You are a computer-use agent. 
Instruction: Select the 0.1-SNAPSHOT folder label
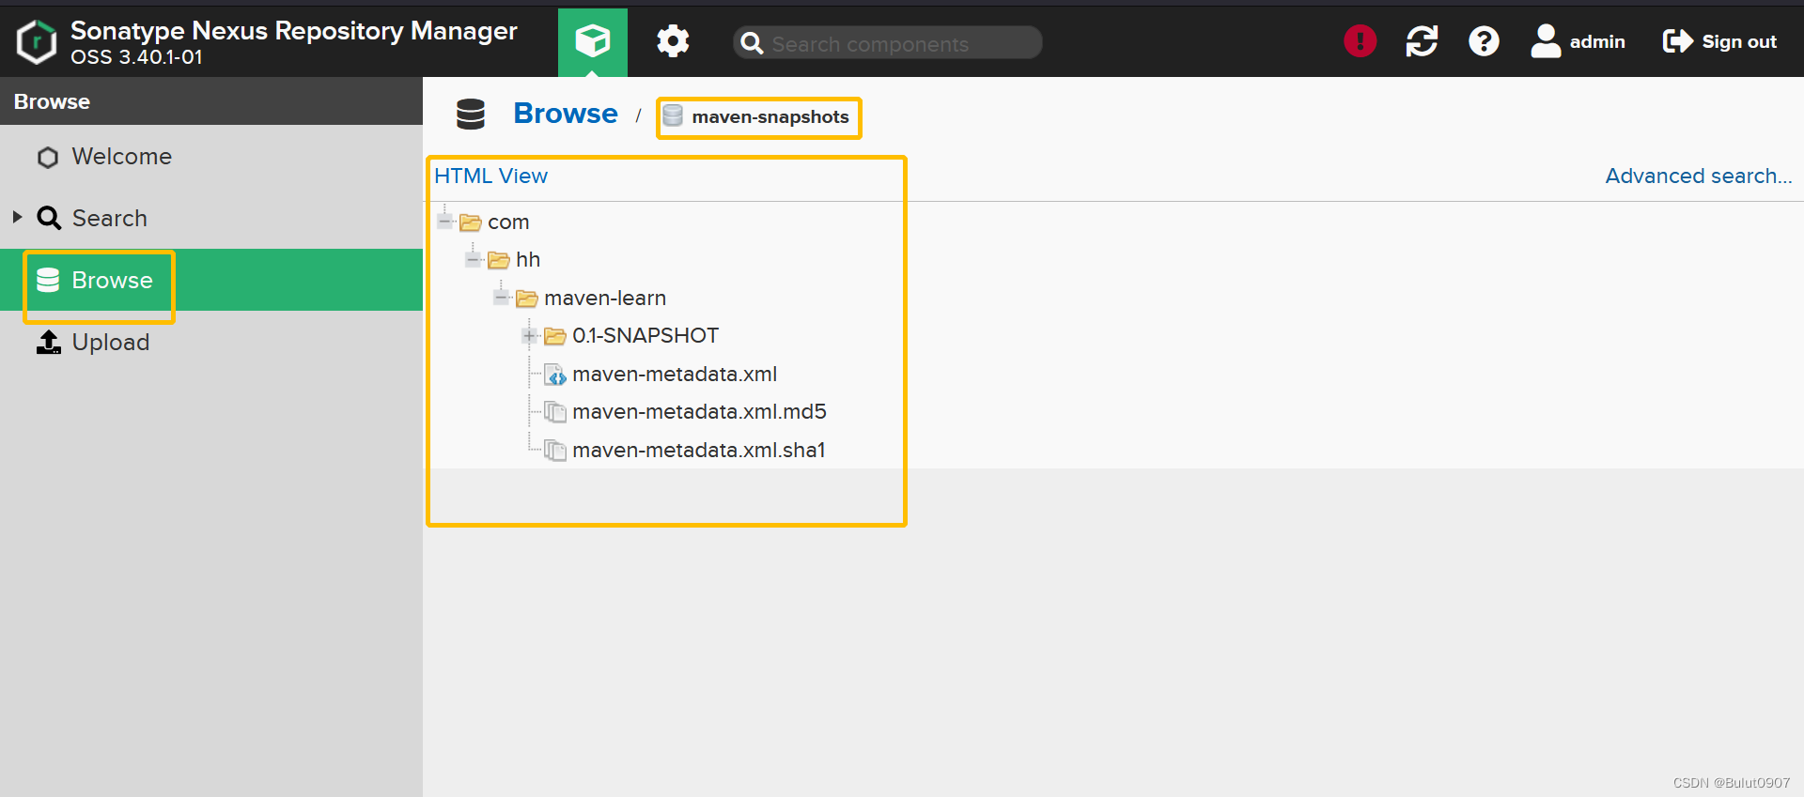[645, 336]
